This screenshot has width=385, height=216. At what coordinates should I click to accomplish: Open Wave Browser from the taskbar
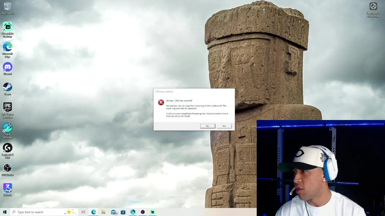coord(133,212)
